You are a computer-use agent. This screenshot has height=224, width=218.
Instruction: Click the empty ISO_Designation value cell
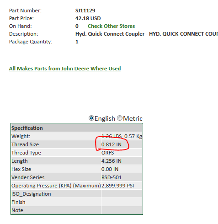pyautogui.click(x=122, y=194)
